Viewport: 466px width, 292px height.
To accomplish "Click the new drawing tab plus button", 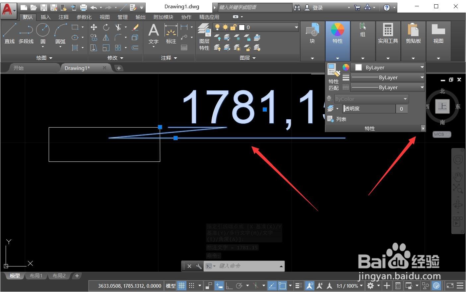I will 119,68.
